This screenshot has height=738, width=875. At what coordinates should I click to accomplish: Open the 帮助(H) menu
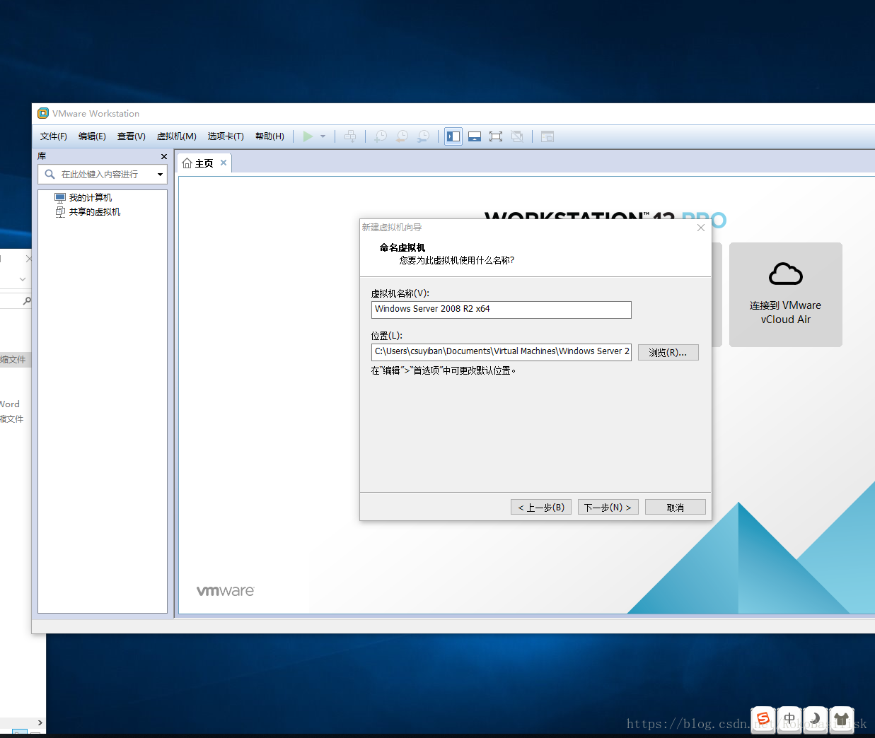click(270, 136)
